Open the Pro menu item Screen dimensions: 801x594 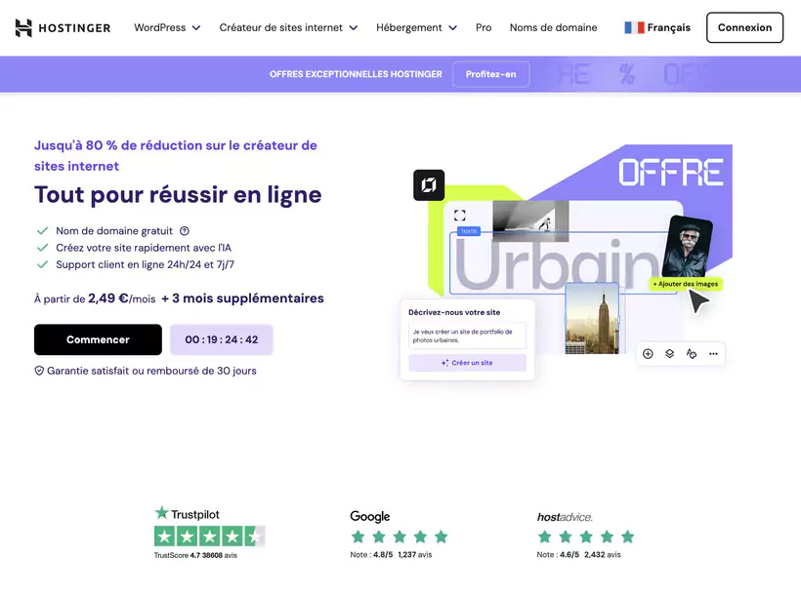pos(484,27)
